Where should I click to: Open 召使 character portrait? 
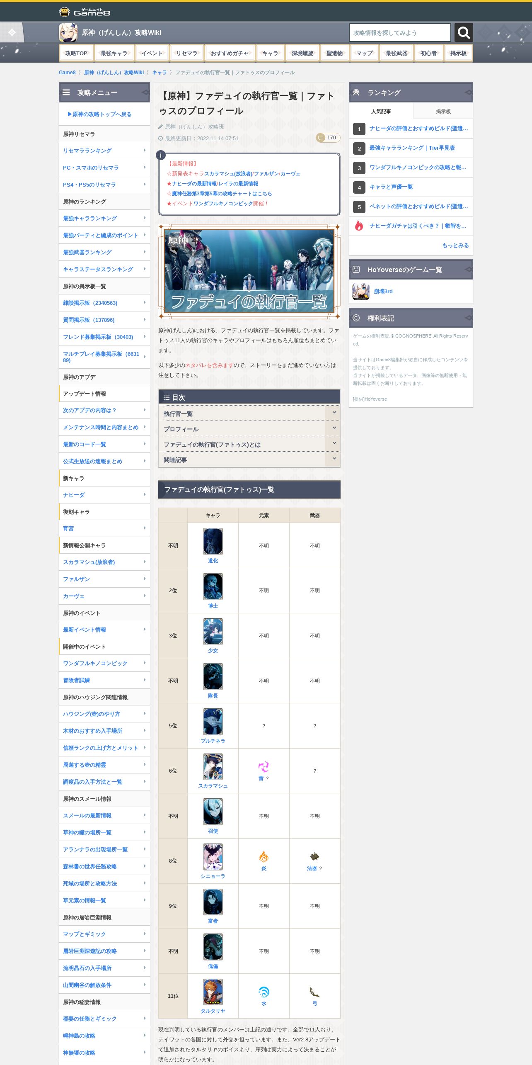click(x=213, y=812)
